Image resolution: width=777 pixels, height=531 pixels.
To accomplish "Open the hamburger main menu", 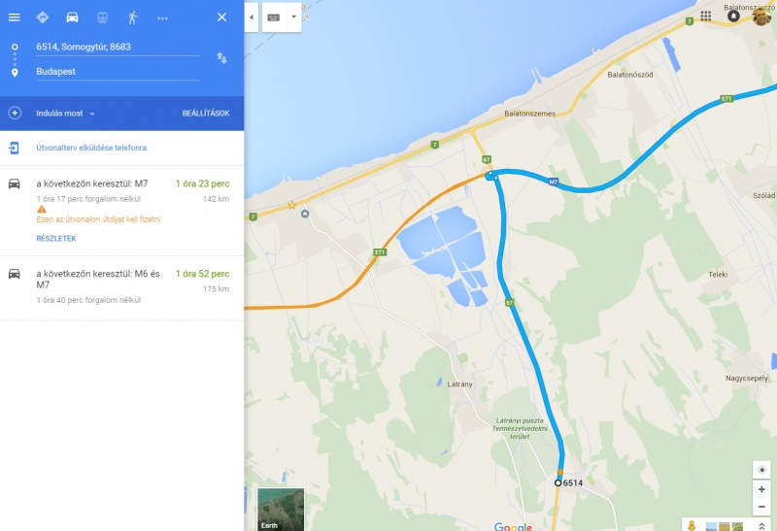I will coord(15,17).
